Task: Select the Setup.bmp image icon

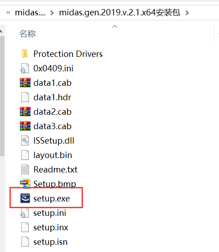Action: (x=25, y=183)
